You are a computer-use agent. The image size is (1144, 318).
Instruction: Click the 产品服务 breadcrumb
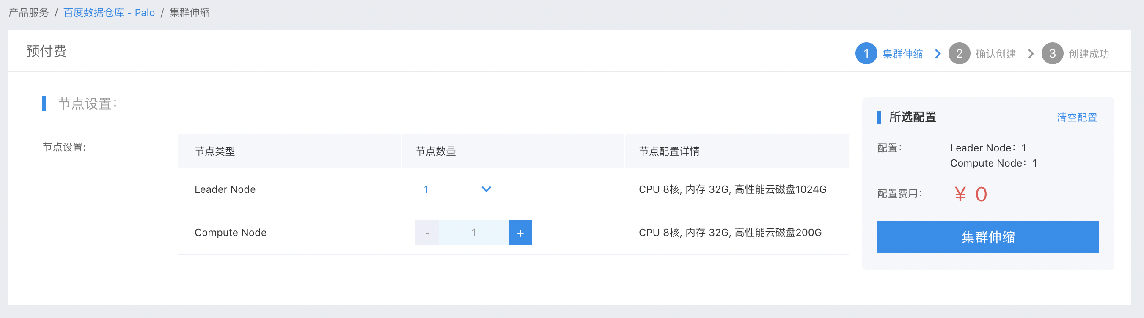click(29, 13)
